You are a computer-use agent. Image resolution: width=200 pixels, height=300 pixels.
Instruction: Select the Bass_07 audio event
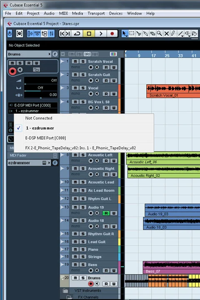click(172, 267)
